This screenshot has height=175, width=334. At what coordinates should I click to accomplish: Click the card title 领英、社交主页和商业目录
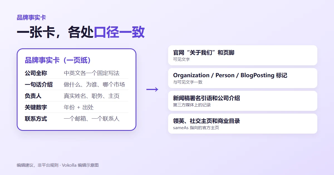(x=207, y=121)
